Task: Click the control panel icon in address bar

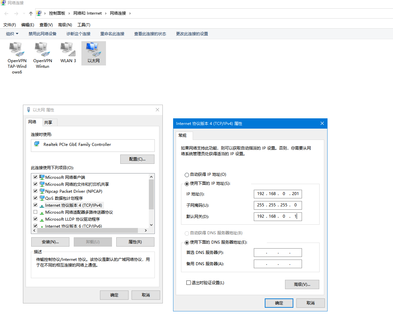Action: pyautogui.click(x=39, y=13)
